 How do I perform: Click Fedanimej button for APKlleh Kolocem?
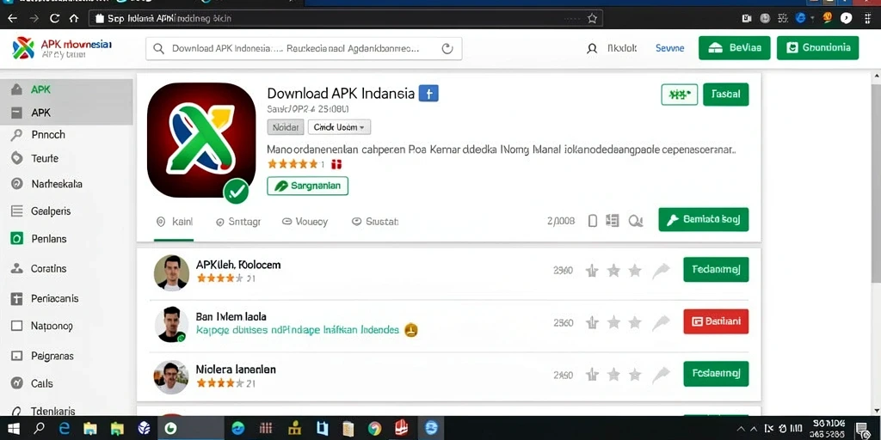click(x=716, y=269)
